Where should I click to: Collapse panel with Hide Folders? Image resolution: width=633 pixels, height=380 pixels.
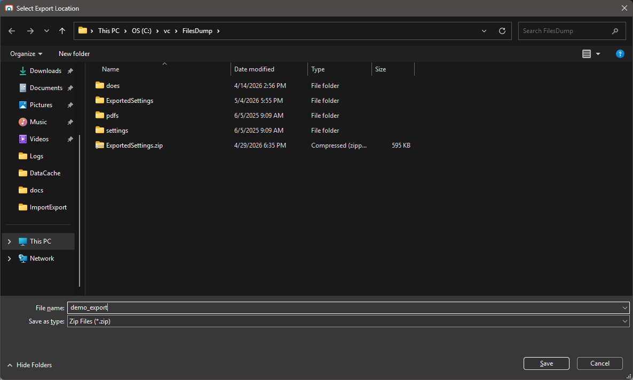tap(30, 365)
